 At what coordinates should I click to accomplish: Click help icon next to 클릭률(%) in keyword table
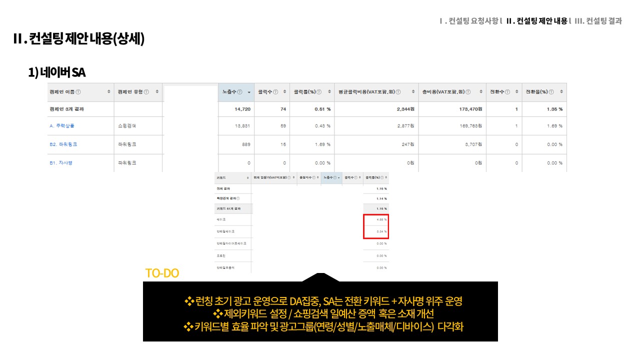click(382, 177)
